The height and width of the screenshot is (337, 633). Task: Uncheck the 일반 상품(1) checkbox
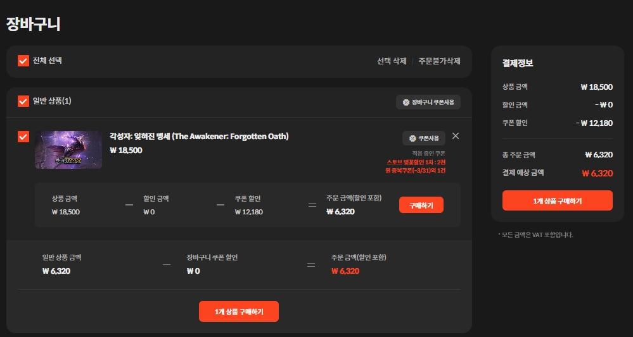pos(23,101)
